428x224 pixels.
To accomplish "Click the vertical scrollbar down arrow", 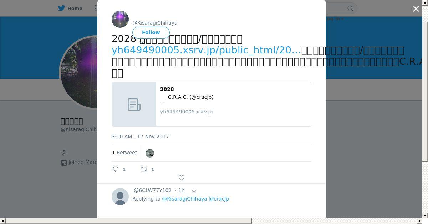I will (425, 215).
